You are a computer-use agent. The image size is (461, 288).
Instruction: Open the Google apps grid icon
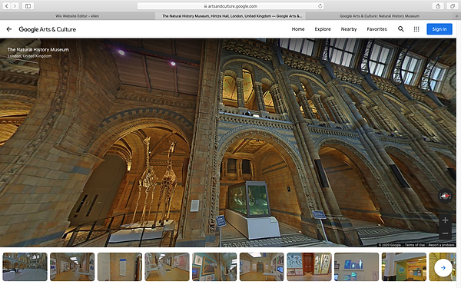416,29
